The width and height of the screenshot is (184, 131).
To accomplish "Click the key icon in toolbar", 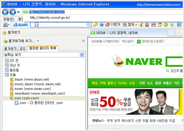I will point(95,25).
